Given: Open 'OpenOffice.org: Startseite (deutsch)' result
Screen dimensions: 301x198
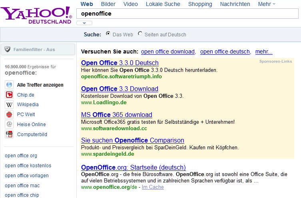Looking at the screenshot, I should click(134, 168).
